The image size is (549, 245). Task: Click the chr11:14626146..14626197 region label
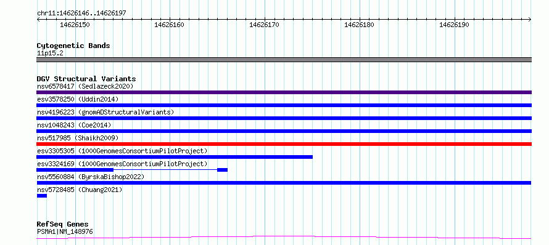tap(81, 14)
